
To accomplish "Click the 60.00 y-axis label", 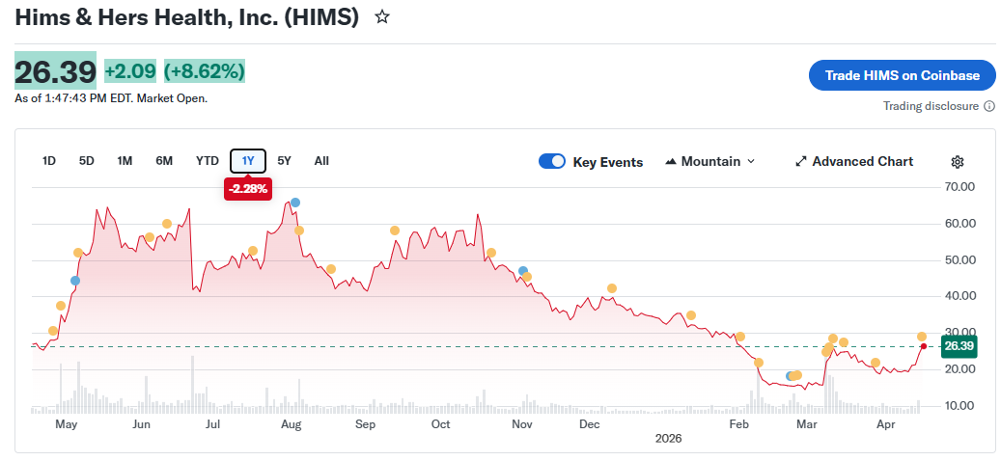I will [x=959, y=224].
